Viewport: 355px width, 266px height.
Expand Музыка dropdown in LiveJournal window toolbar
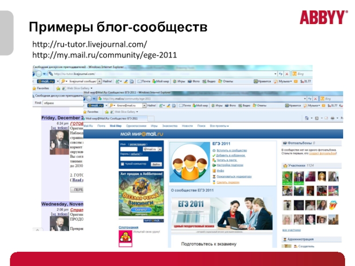pyautogui.click(x=291, y=81)
